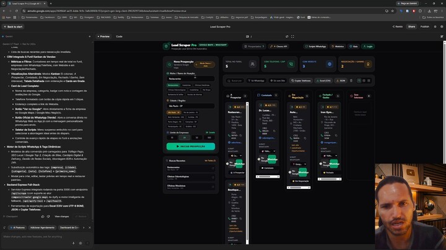Screen dimensions: 446x250
Task: Open script dropdown on Restauran... card
Action: [x=236, y=156]
